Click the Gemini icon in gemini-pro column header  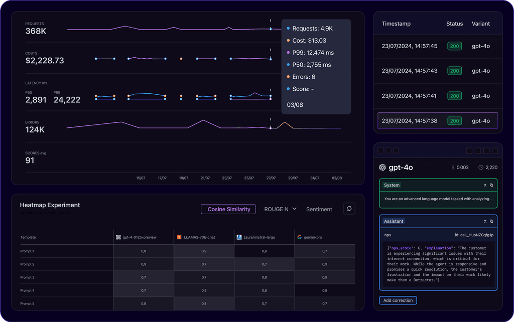[299, 237]
